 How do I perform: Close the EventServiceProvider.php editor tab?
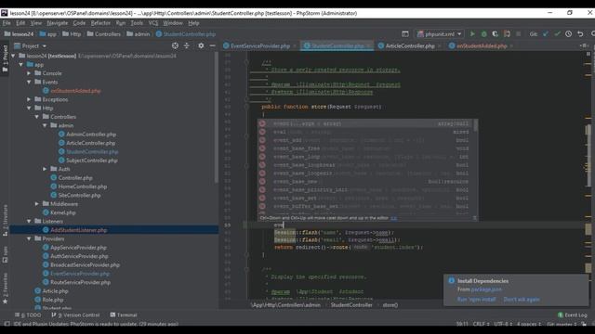[x=295, y=45]
